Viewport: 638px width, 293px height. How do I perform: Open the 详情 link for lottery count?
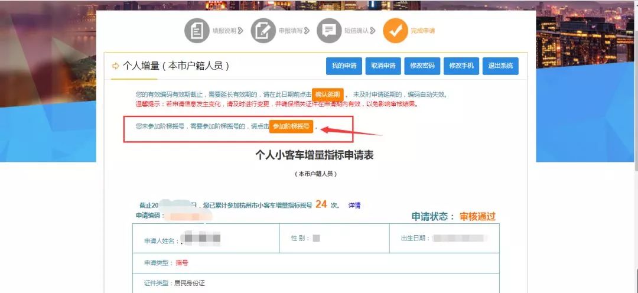pos(354,206)
